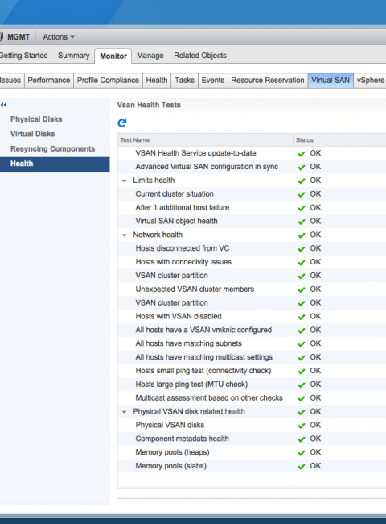The width and height of the screenshot is (386, 524).
Task: Click the blue refresh health tests icon
Action: click(122, 123)
